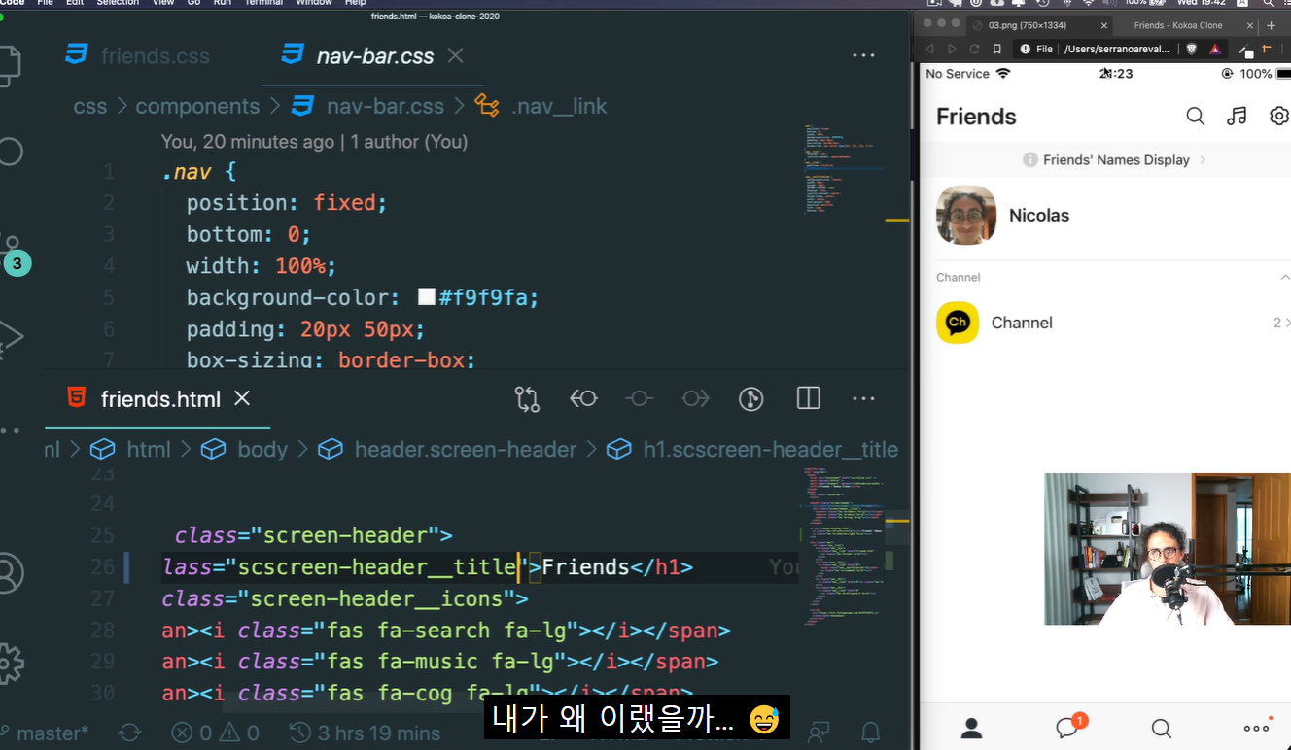Select the person icon in bottom navigation

coord(971,728)
